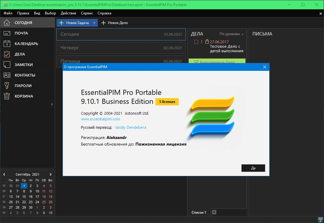The image size is (324, 223).
Task: Go to next month in mini calendar
Action: pyautogui.click(x=51, y=174)
